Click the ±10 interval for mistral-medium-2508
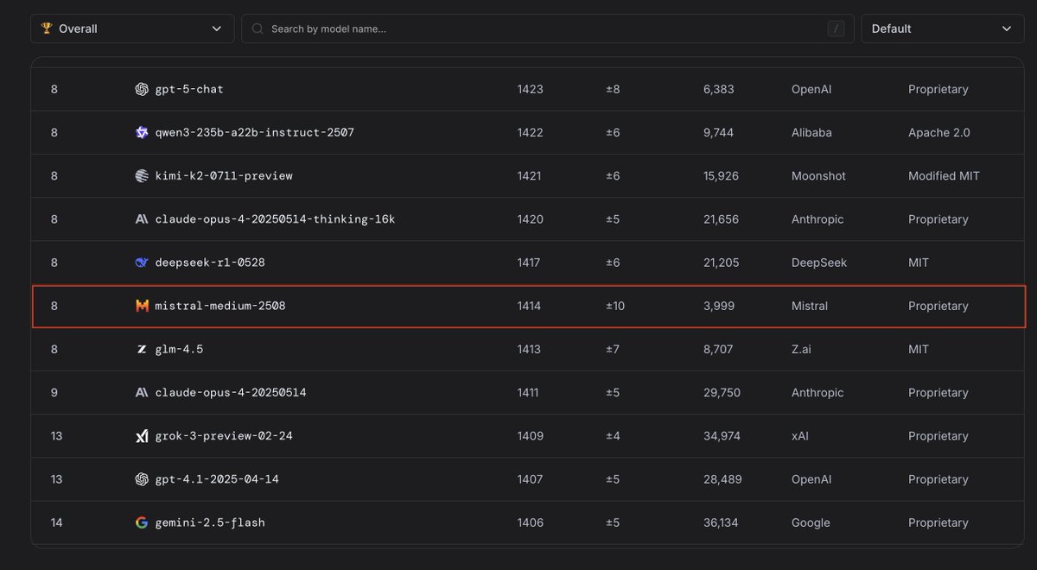1037x570 pixels. 615,306
